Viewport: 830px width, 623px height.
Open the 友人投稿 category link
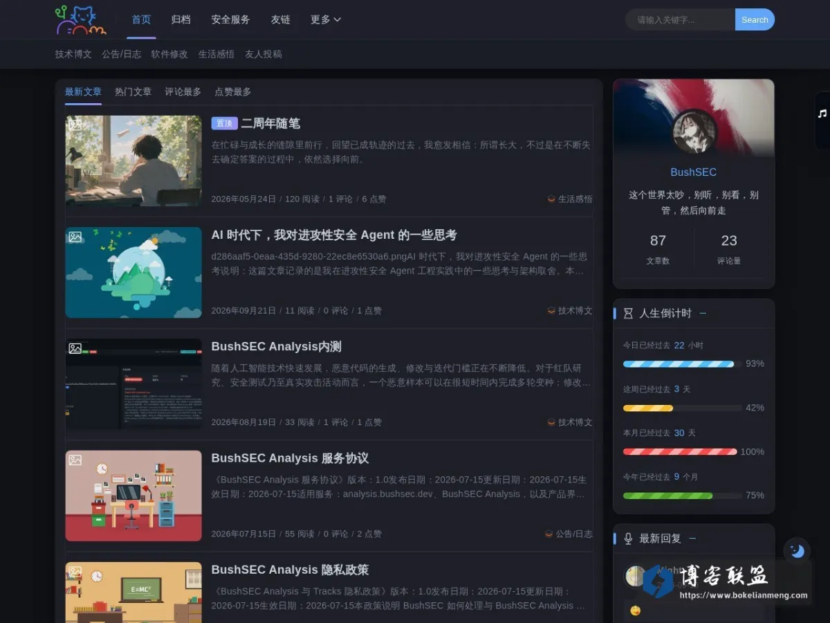(264, 54)
